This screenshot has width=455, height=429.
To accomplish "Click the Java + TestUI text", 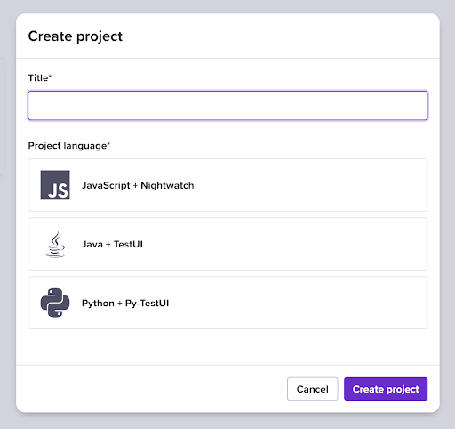I will click(112, 244).
